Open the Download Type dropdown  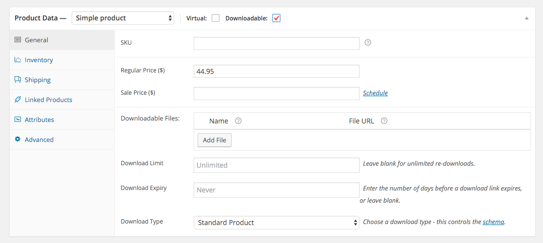(x=276, y=223)
